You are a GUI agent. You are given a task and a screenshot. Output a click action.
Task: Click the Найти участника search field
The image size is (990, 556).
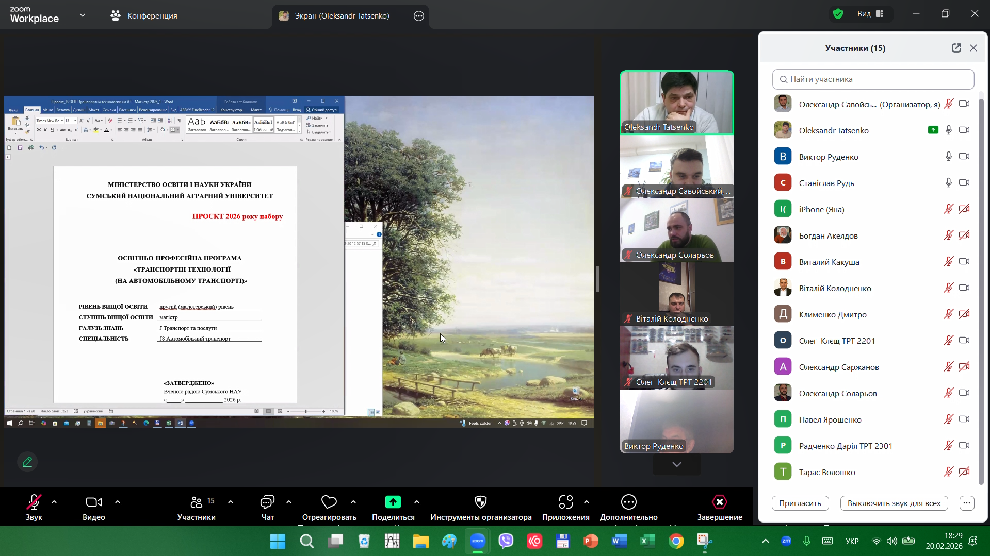coord(873,79)
